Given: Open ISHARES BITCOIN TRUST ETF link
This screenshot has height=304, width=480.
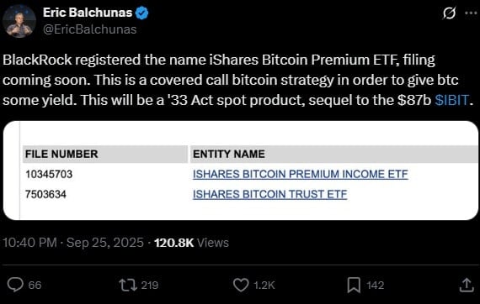Looking at the screenshot, I should click(270, 194).
